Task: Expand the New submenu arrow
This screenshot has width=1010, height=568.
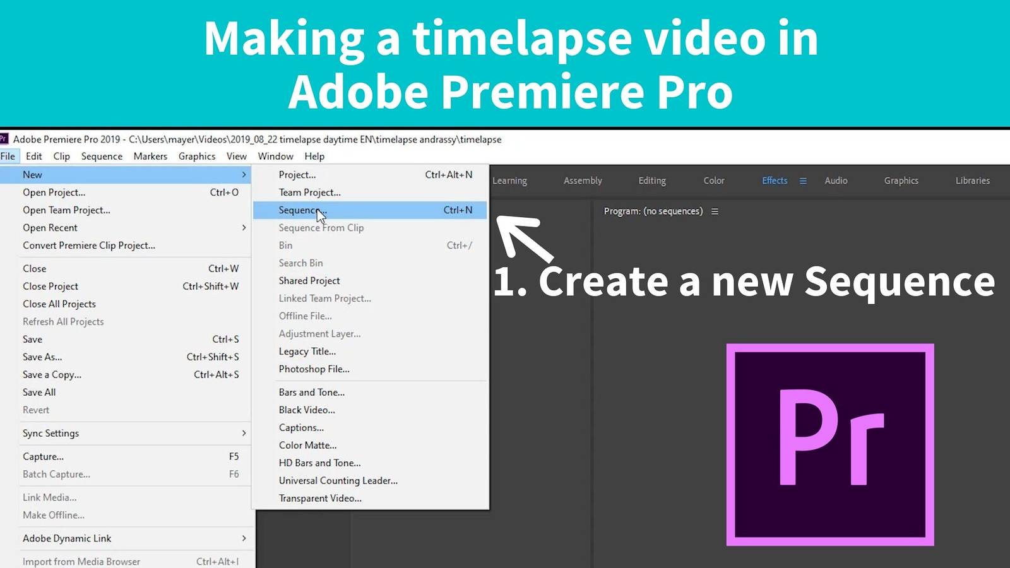Action: [x=244, y=175]
